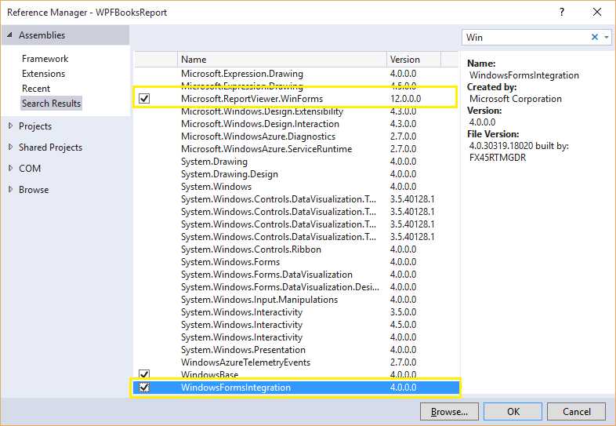
Task: Select System.Windows.Input.Manipulations row
Action: pos(296,300)
